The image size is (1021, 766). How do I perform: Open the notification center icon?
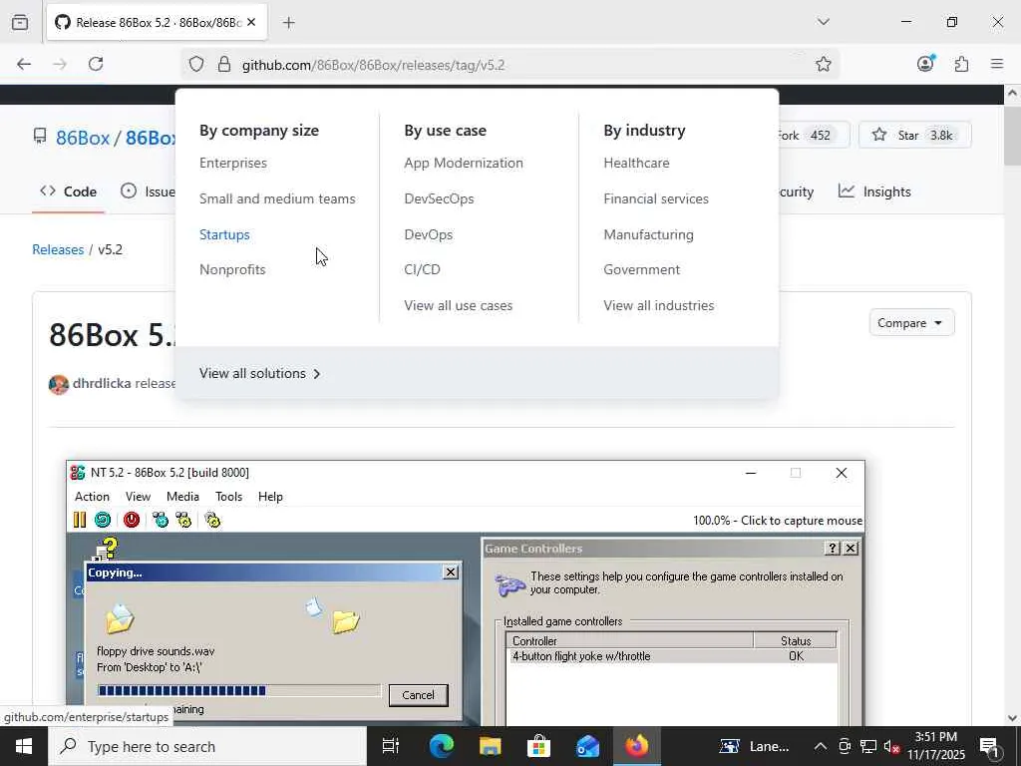point(990,746)
